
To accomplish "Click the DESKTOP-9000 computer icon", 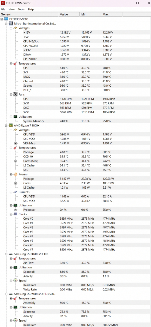I will click(6, 19).
